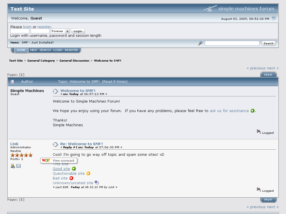The image size is (286, 214).
Task: Go to the previous topic using bottom link
Action: tap(256, 207)
